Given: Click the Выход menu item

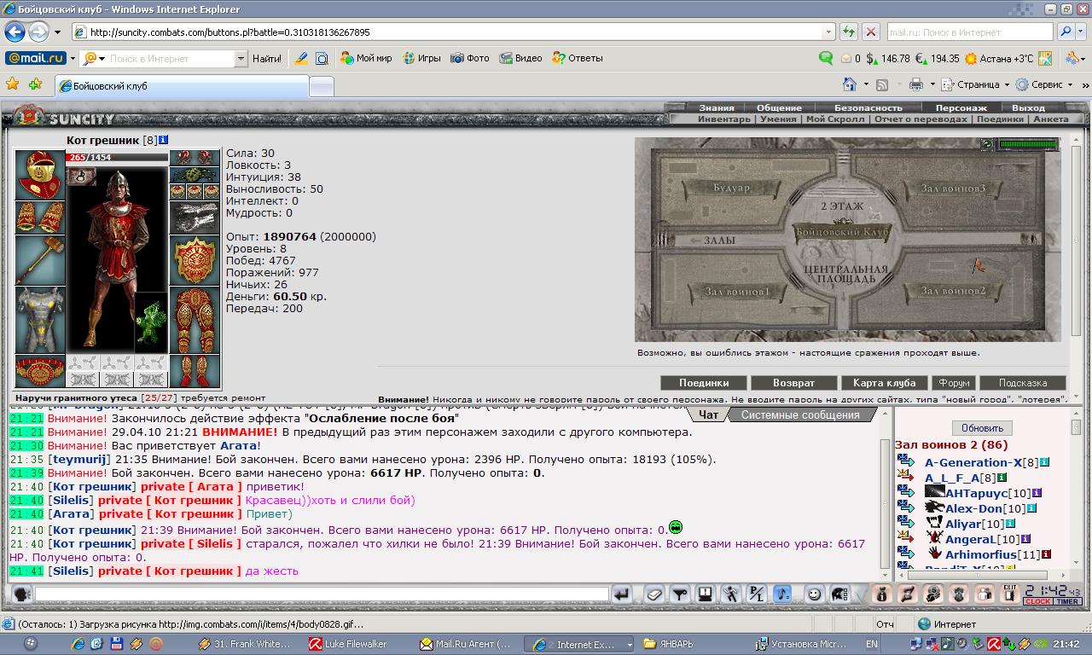Looking at the screenshot, I should tap(1028, 108).
